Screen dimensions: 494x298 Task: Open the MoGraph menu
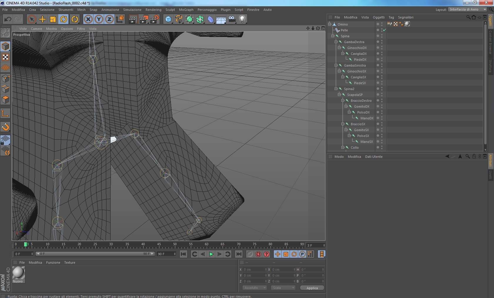click(x=186, y=10)
